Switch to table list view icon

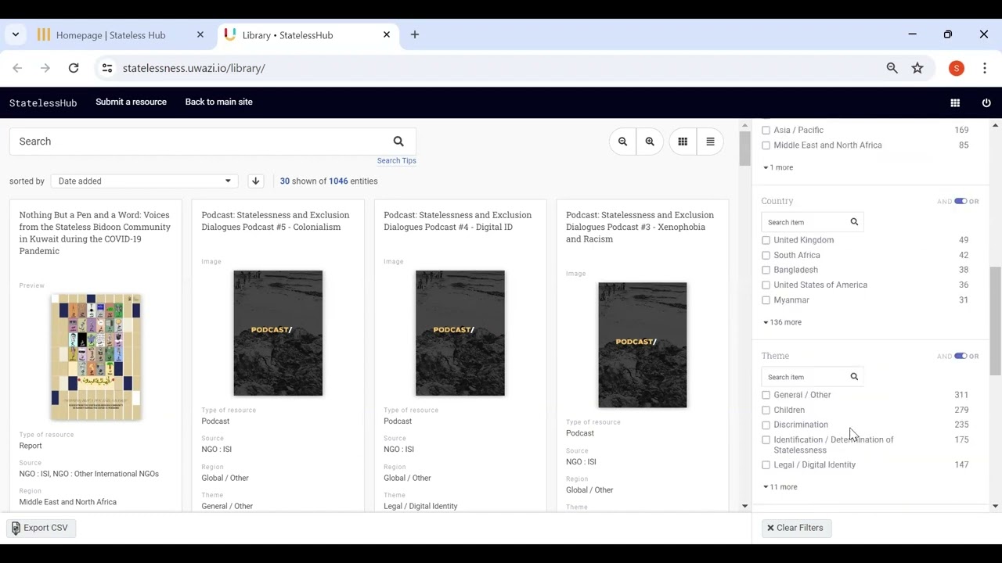tap(710, 142)
